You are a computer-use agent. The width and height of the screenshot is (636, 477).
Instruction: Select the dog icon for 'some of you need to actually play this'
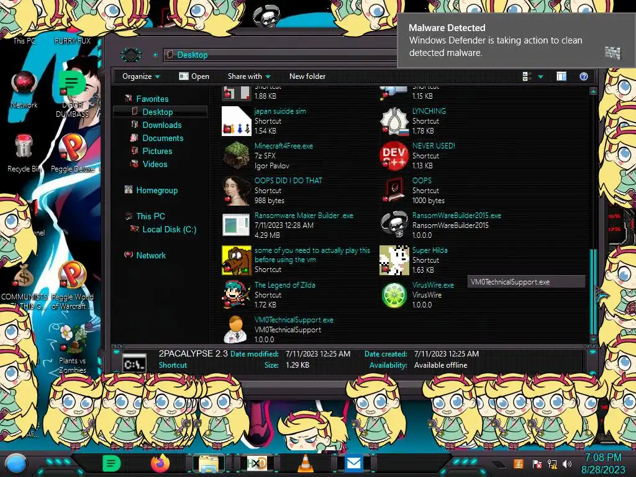[x=237, y=260]
